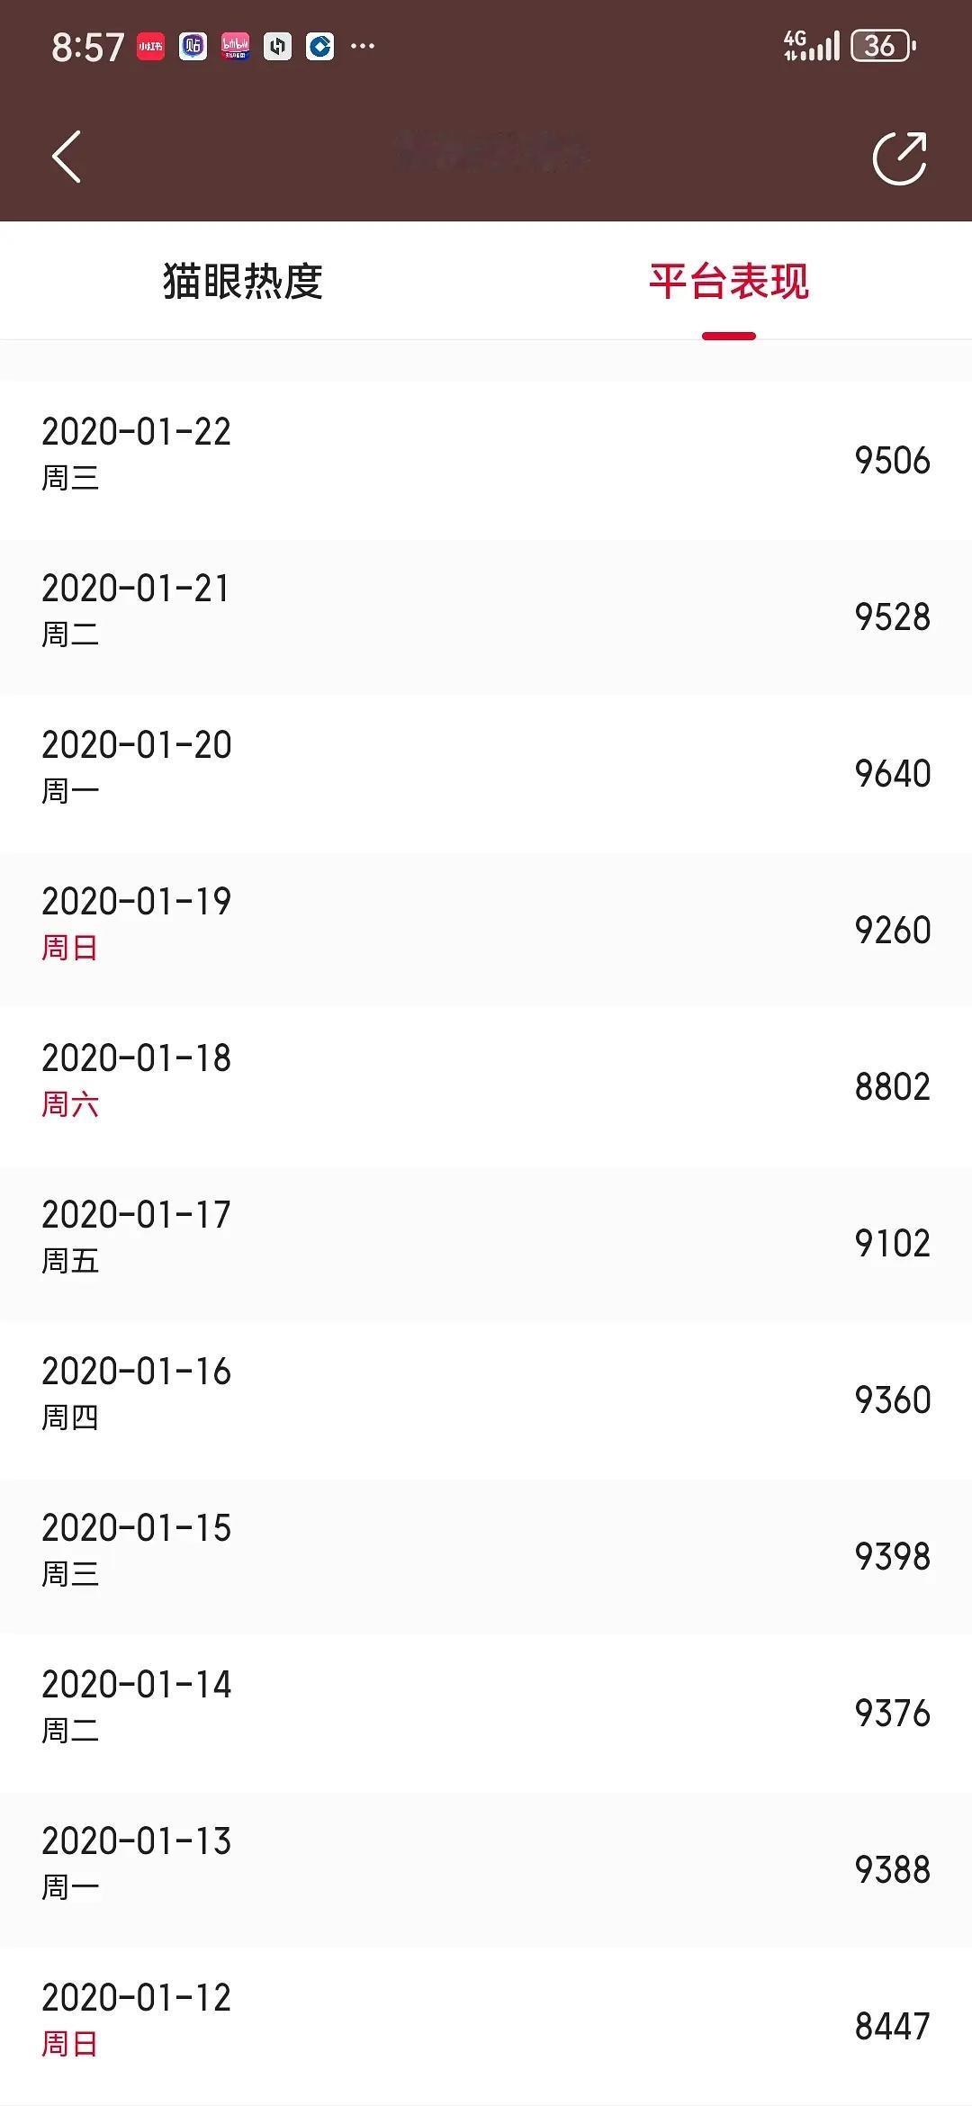Tap the back arrow icon
This screenshot has height=2106, width=972.
coord(67,157)
